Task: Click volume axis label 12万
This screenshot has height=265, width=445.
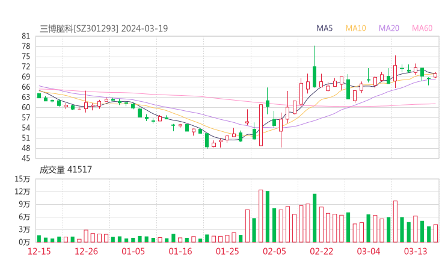Action: [22, 192]
